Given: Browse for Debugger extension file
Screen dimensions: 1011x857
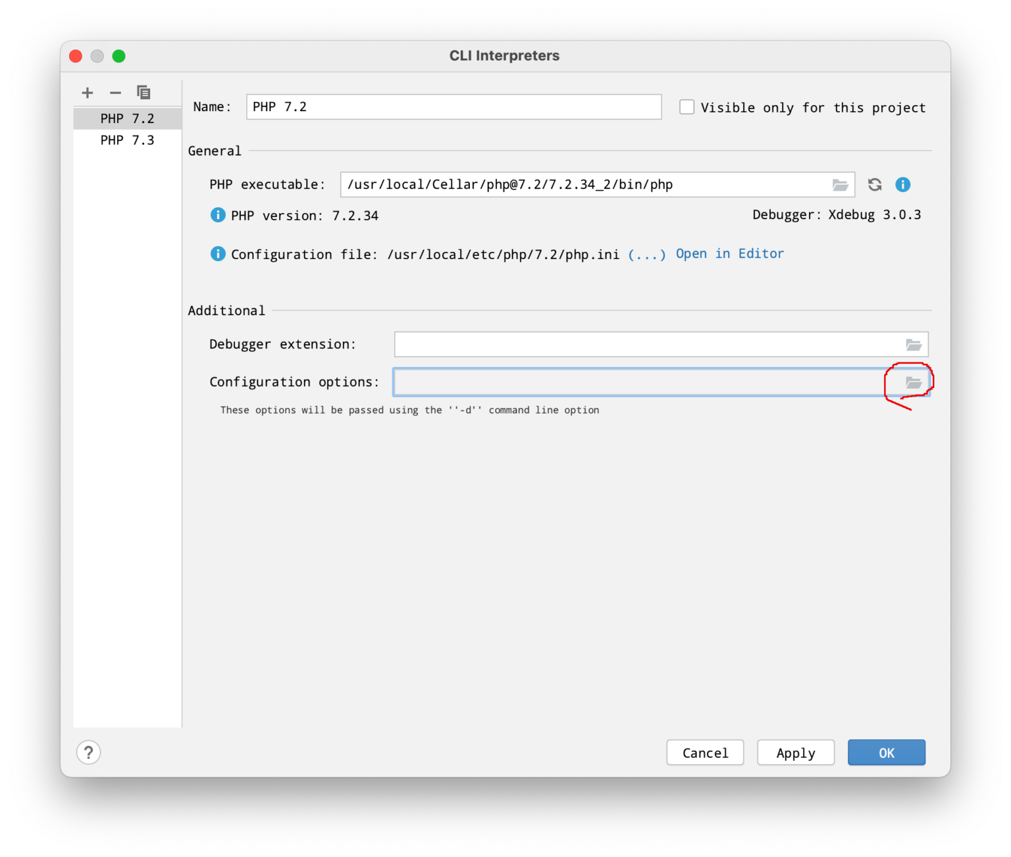Looking at the screenshot, I should tap(914, 345).
